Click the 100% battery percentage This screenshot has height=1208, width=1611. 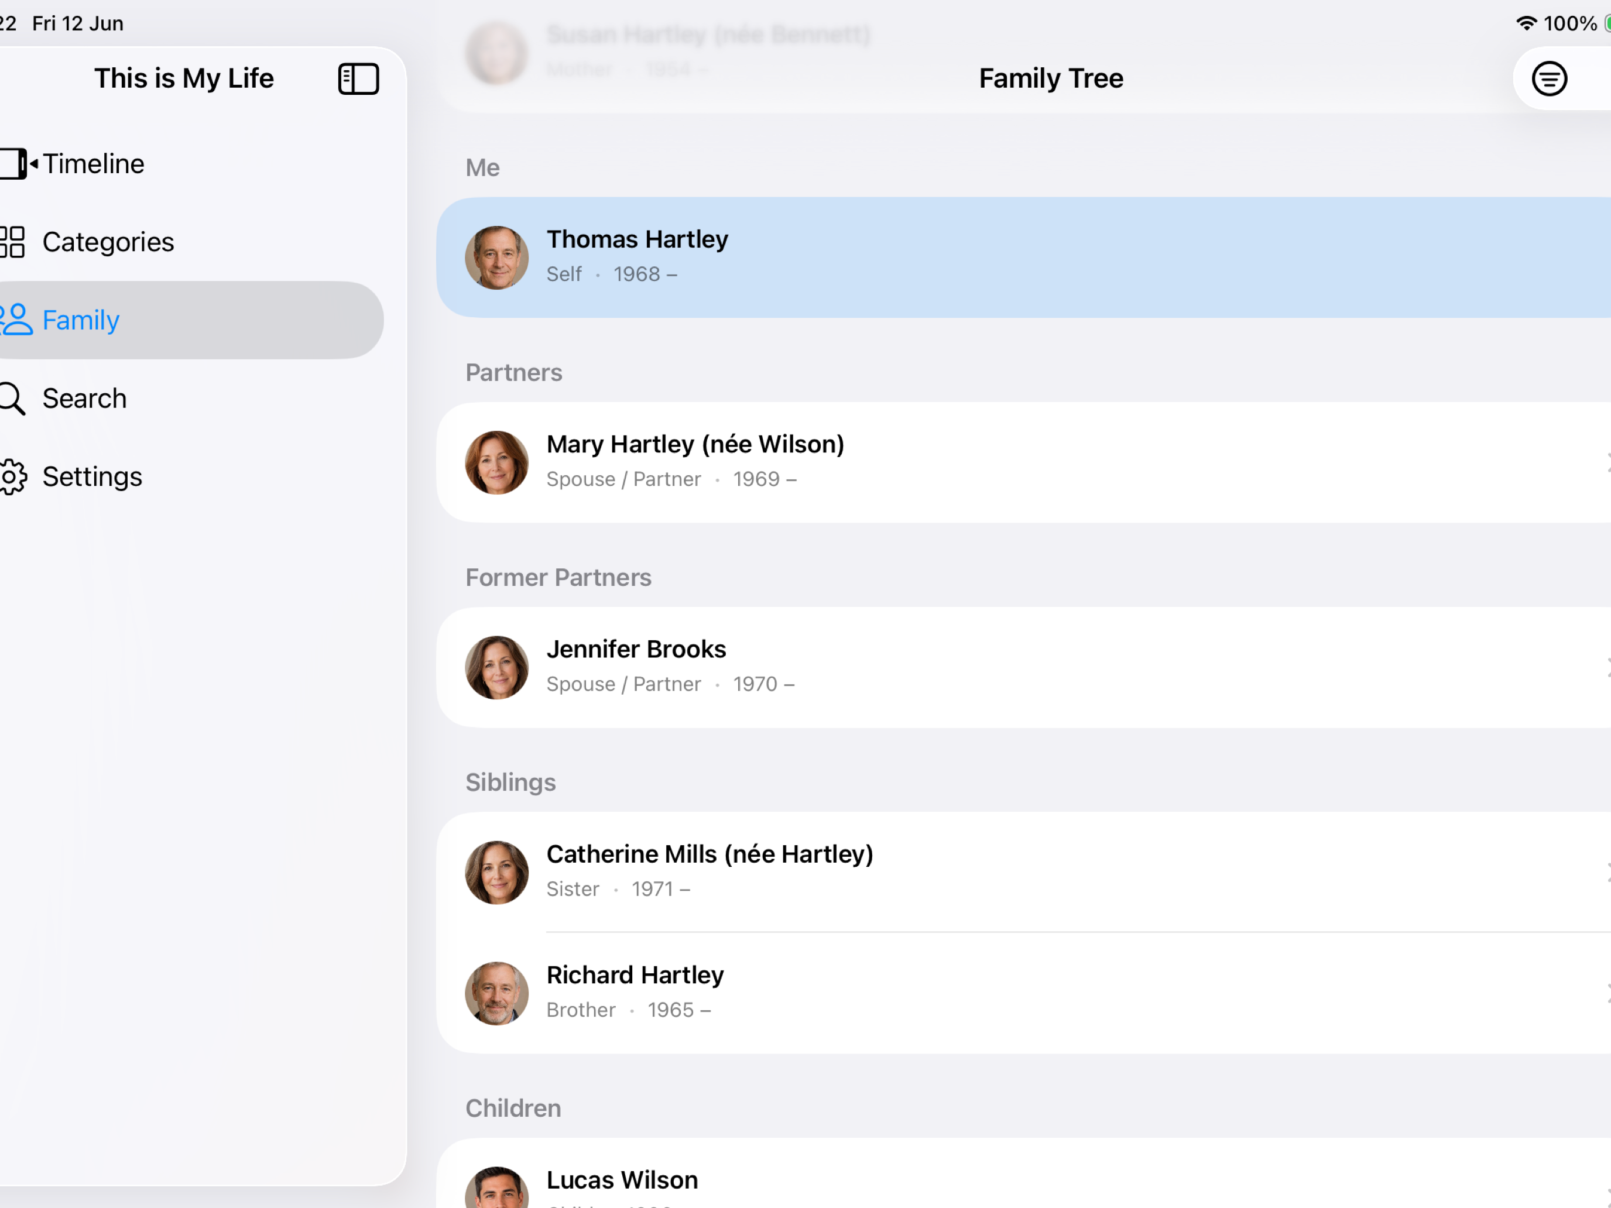1569,23
